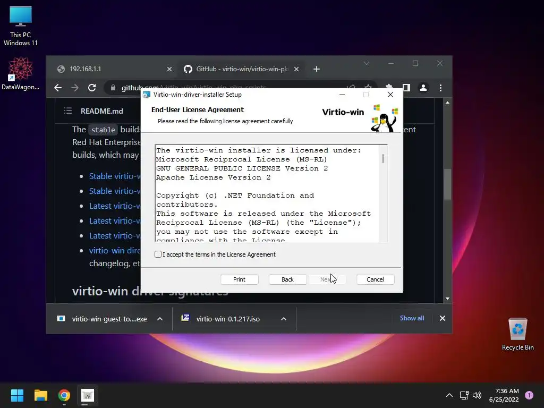The image size is (544, 408).
Task: Click the Chrome back arrow
Action: [58, 88]
